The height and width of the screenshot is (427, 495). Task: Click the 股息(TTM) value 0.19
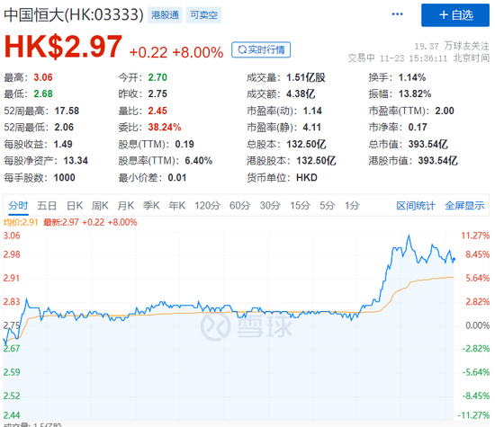tap(184, 144)
